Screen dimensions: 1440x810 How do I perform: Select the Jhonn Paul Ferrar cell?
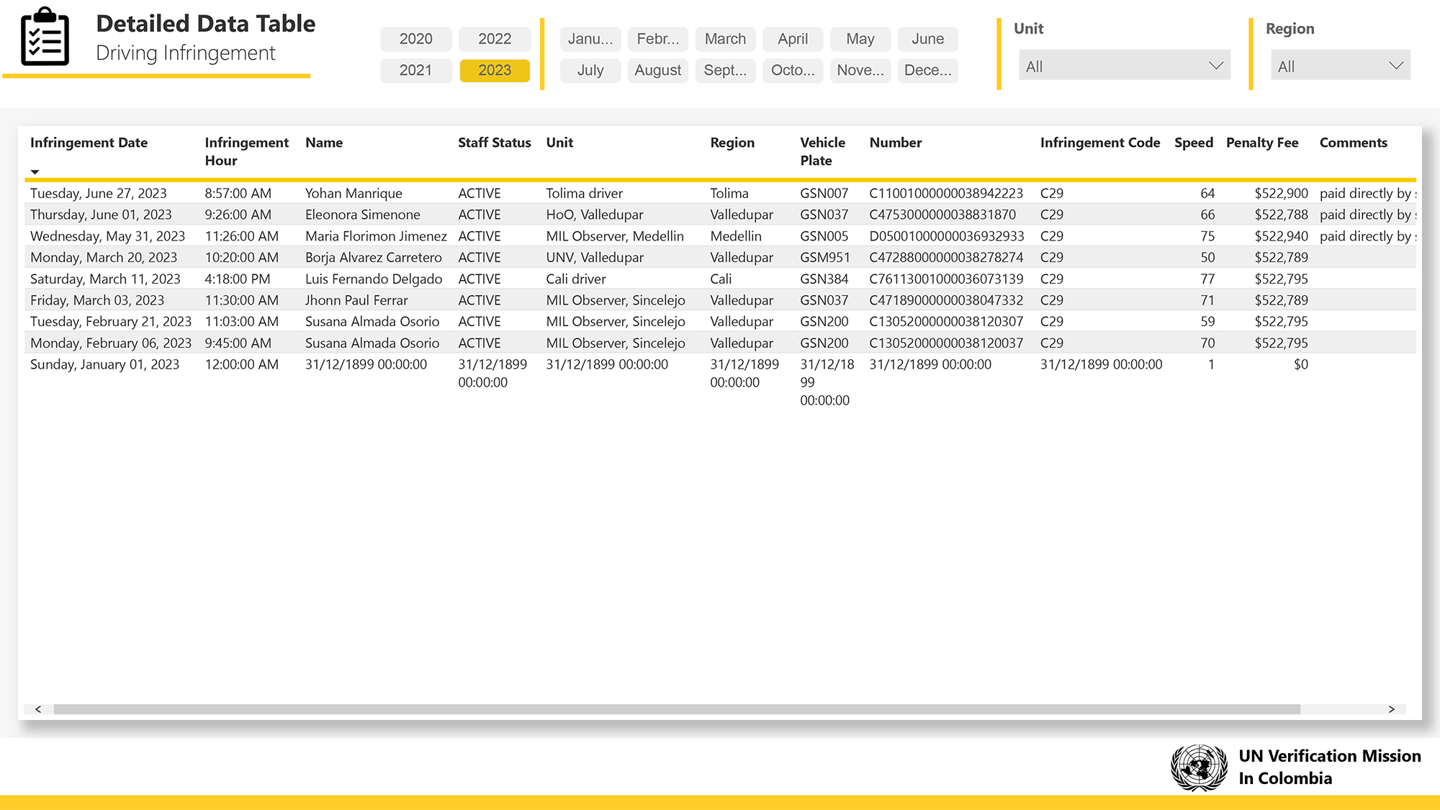(356, 300)
